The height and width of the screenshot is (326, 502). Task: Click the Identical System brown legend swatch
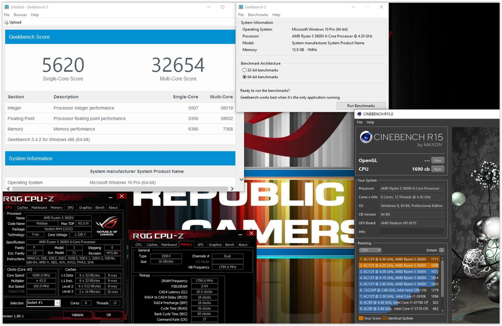pos(384,318)
